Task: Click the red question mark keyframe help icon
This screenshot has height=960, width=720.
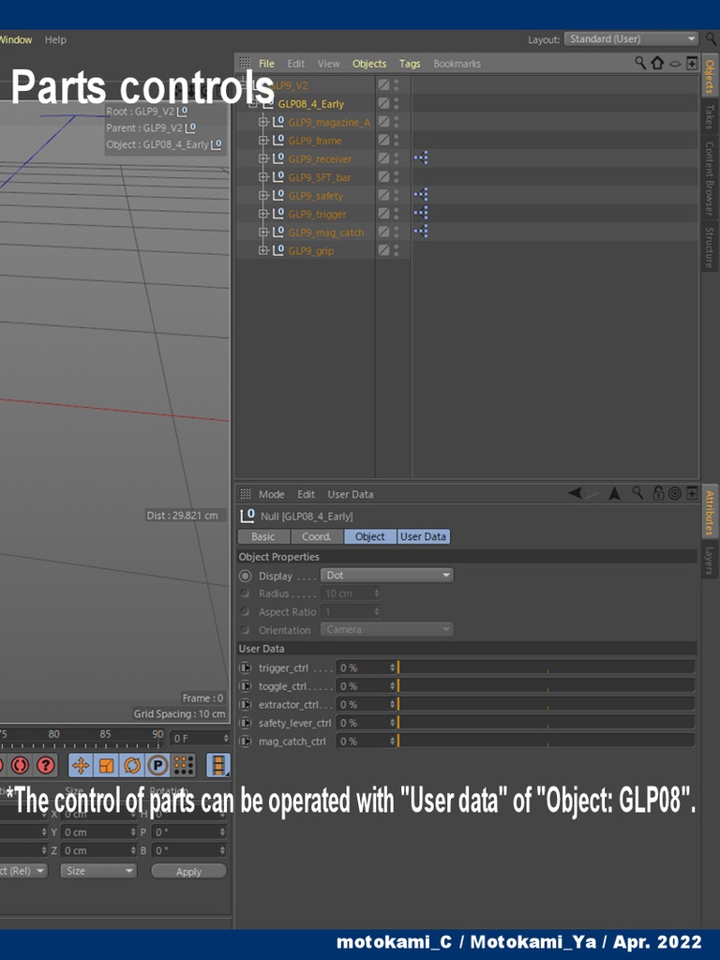Action: point(45,765)
